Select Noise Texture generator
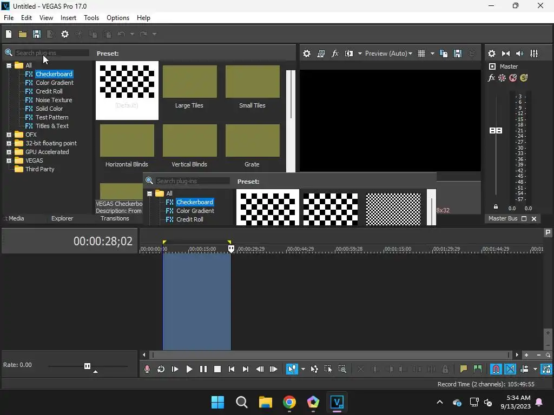 pyautogui.click(x=54, y=100)
